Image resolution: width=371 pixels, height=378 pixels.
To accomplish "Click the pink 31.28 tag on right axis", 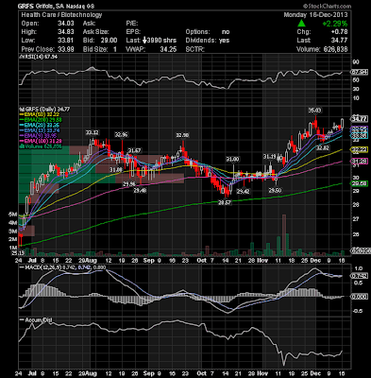I will [x=360, y=162].
